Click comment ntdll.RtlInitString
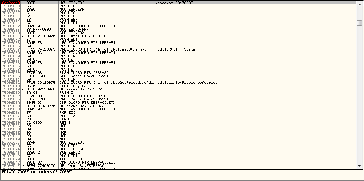 pyautogui.click(x=176, y=49)
